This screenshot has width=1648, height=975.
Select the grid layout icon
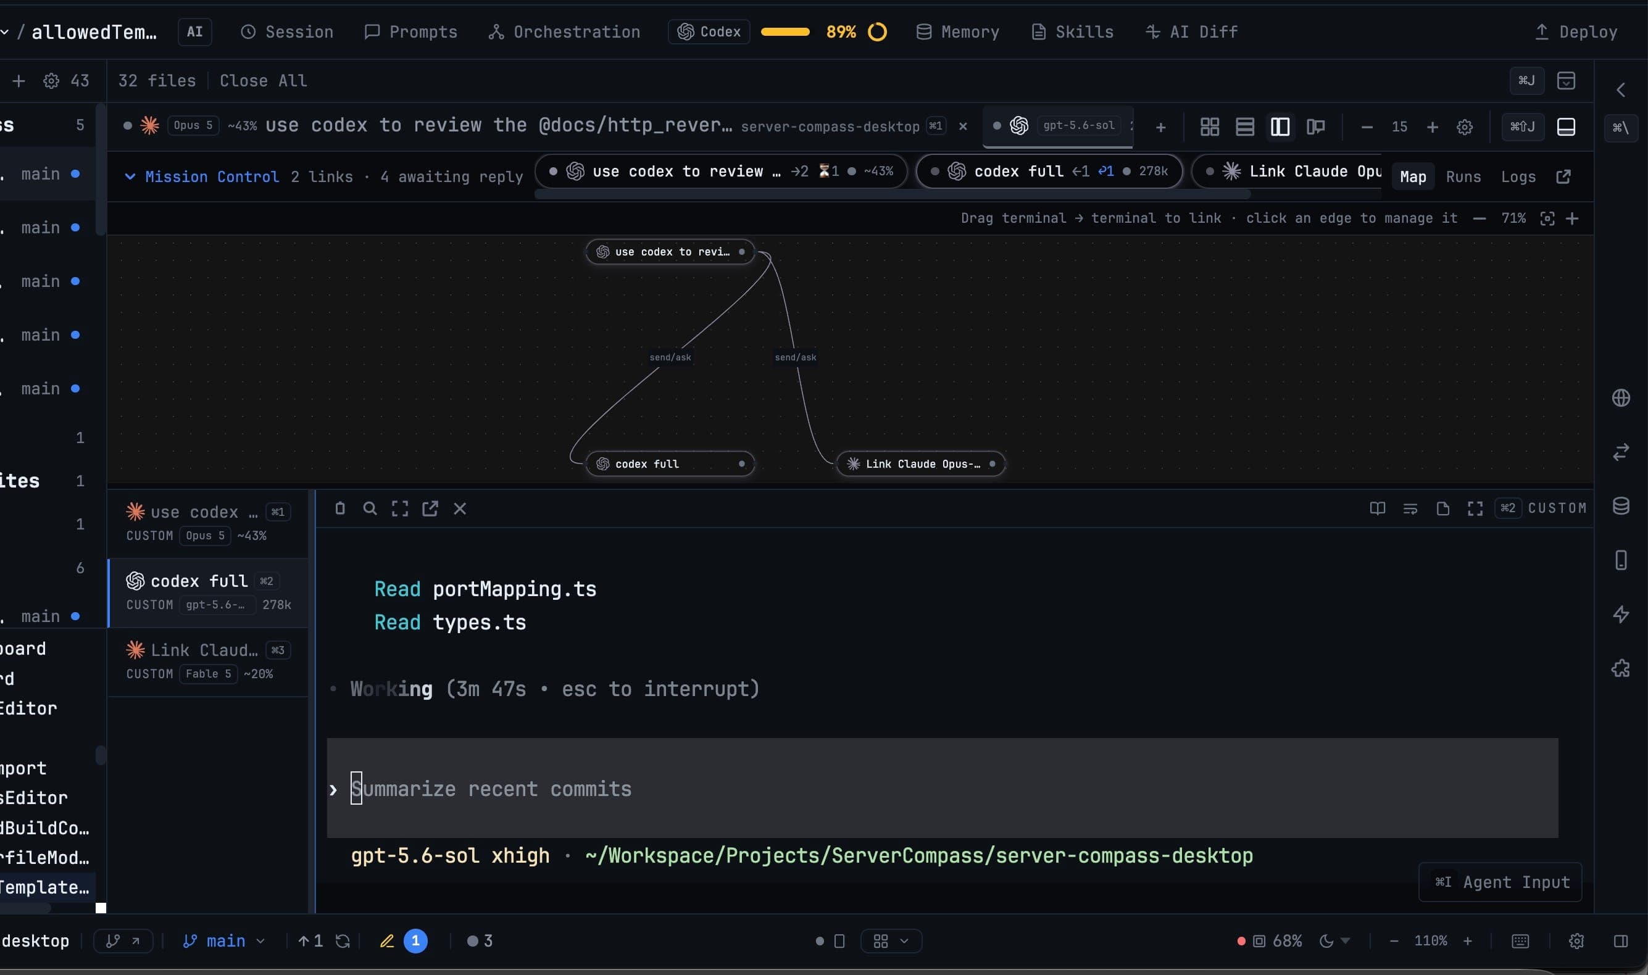tap(1210, 127)
